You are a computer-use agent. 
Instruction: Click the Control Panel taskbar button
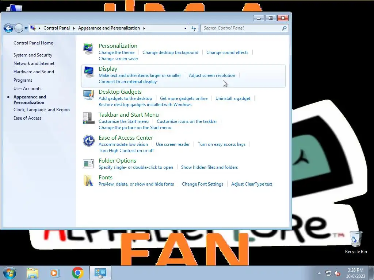tap(100, 273)
